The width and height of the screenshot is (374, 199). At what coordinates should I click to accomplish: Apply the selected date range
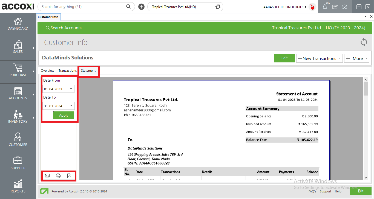[64, 116]
